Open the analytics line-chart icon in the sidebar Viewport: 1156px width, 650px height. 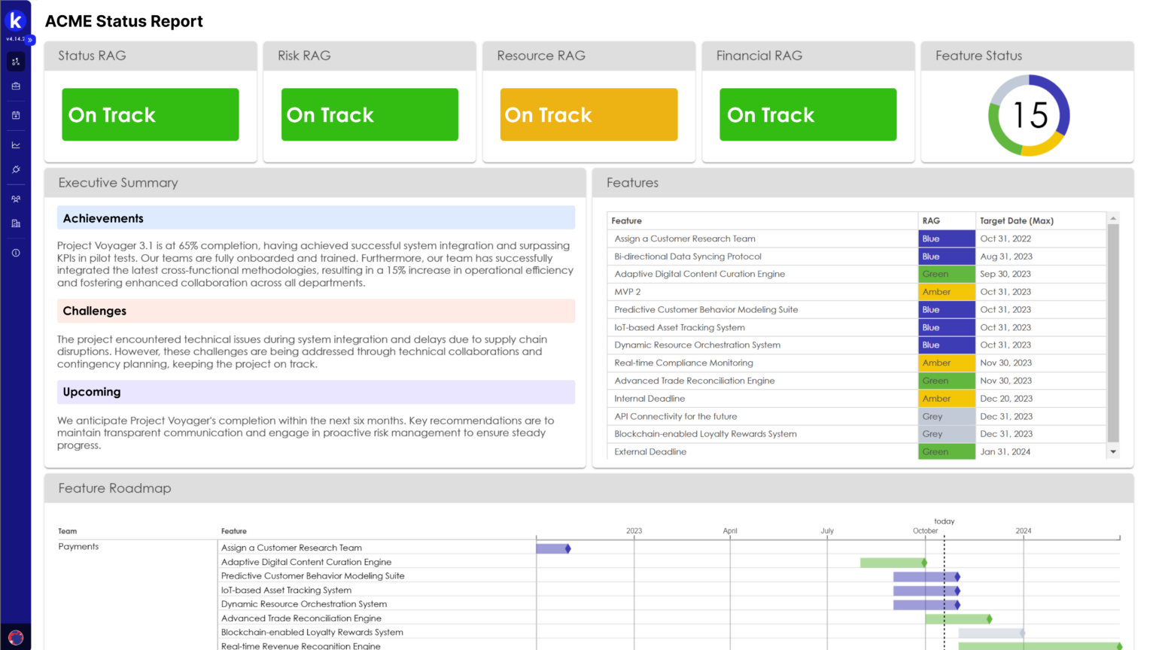[x=16, y=144]
